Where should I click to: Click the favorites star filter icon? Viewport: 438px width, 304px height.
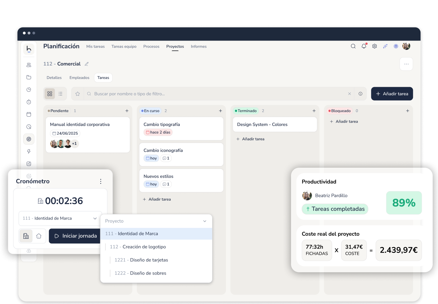coord(78,94)
